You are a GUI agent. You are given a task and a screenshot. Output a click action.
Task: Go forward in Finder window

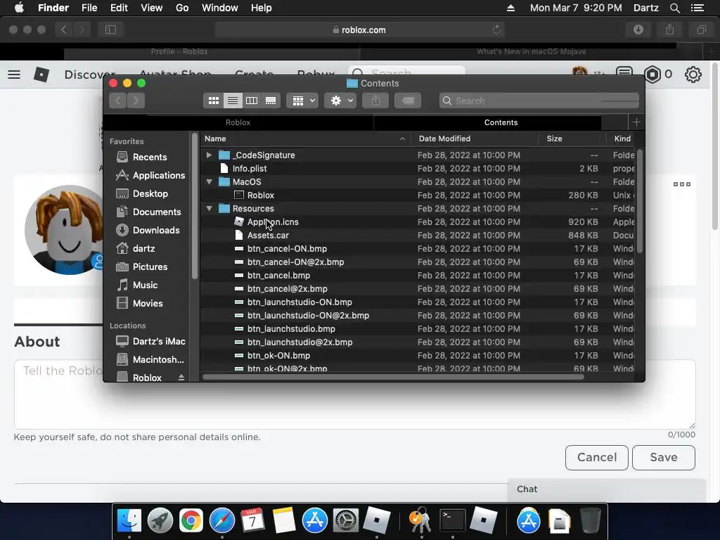(x=136, y=101)
